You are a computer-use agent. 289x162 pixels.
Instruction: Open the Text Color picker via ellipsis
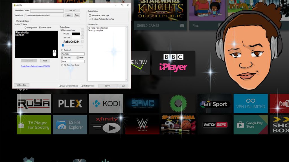(x=82, y=38)
